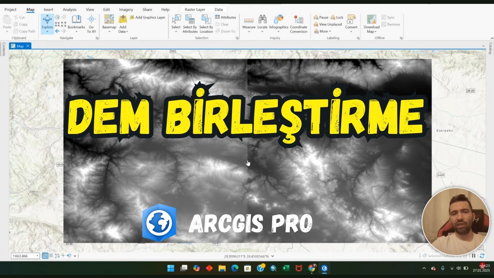
Task: Open the Go To XY tool
Action: coord(91,23)
